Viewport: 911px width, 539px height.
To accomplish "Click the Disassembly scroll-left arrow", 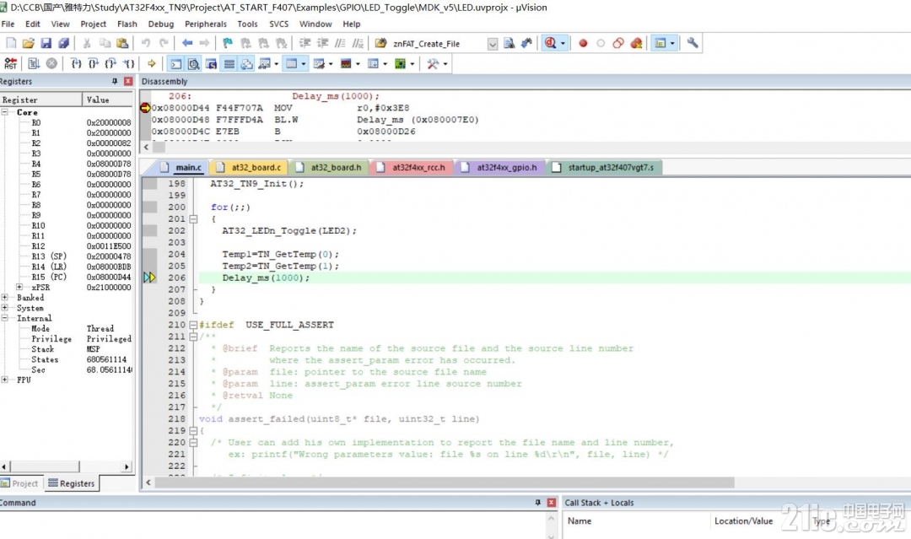I will pos(147,147).
